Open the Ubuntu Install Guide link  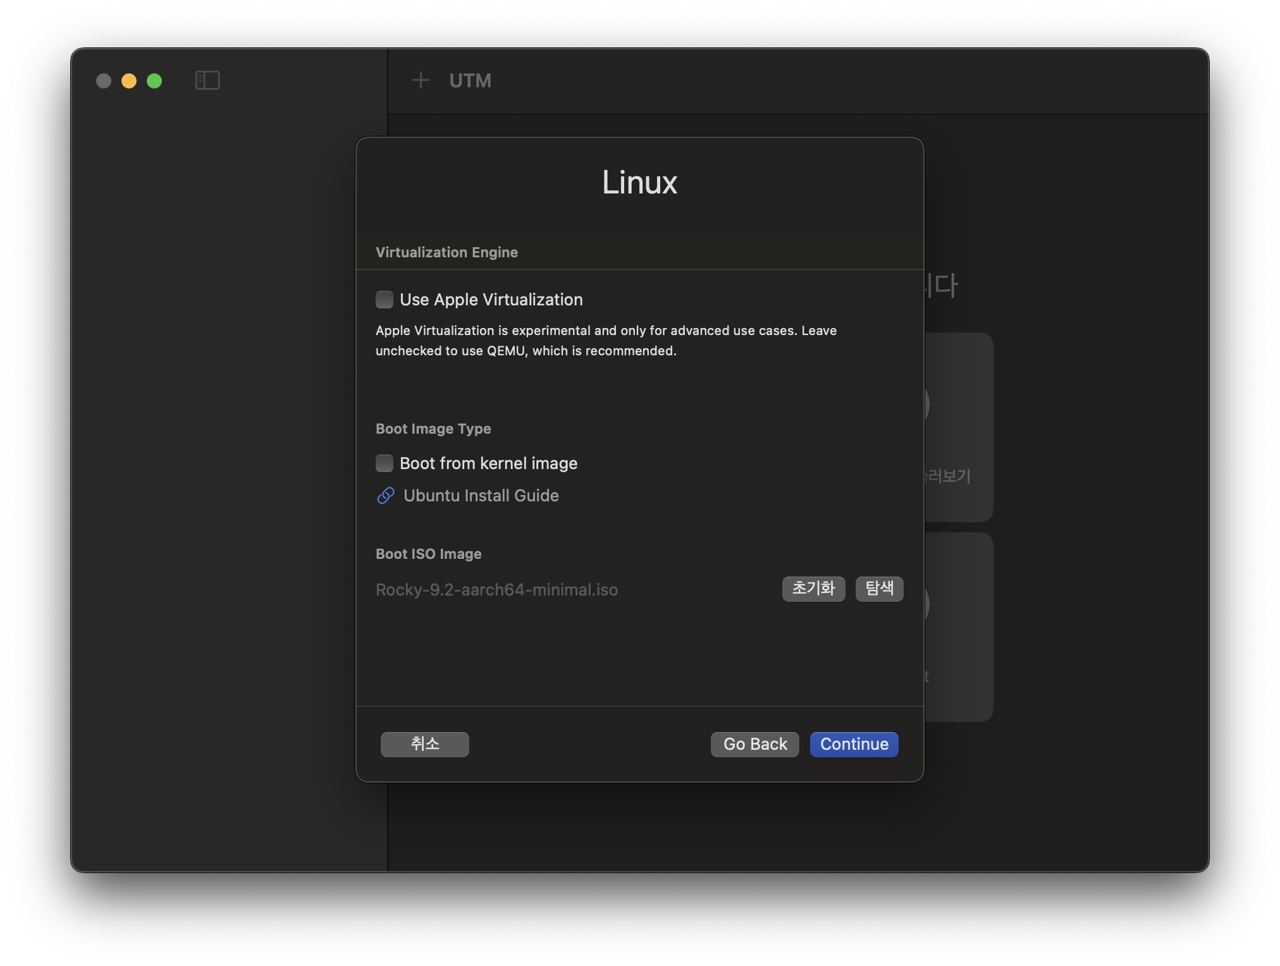click(x=481, y=496)
